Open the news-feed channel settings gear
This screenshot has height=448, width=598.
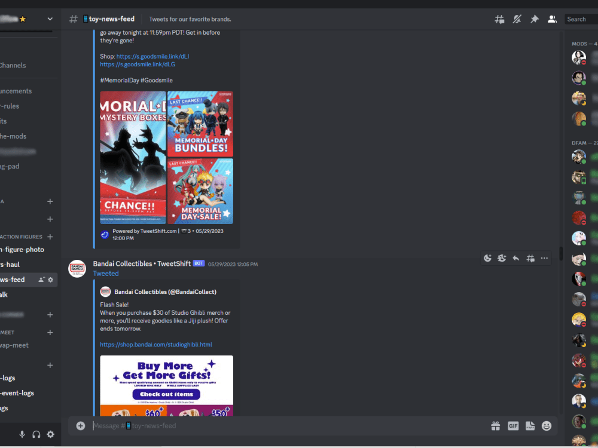(x=51, y=279)
